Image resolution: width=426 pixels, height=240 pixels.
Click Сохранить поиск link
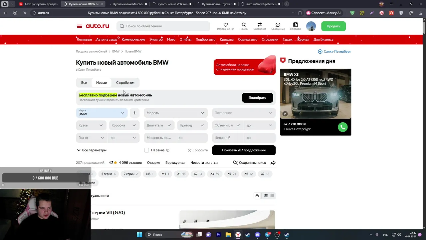pos(250,163)
